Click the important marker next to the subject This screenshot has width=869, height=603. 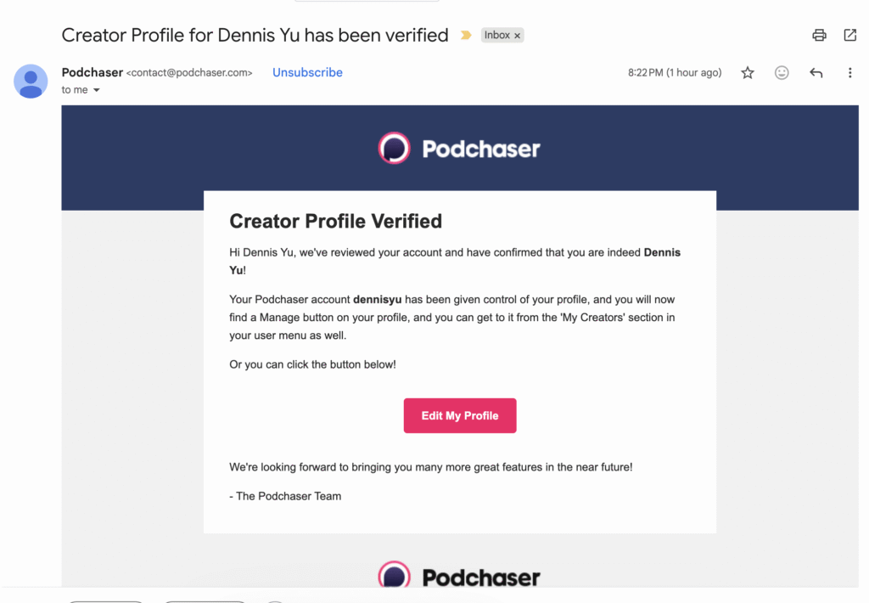pos(465,36)
